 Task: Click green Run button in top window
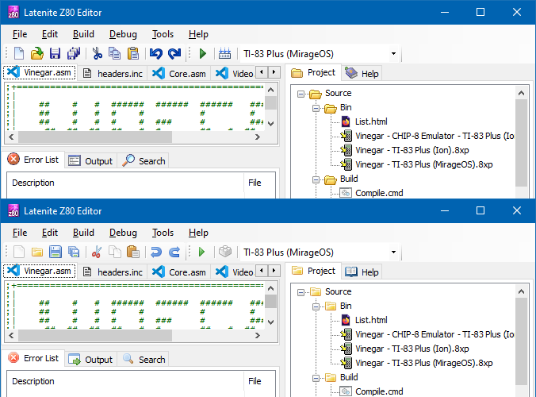point(203,54)
